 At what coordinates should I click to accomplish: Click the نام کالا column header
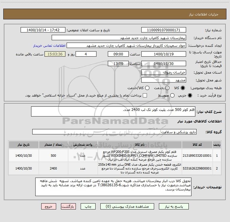[140, 145]
